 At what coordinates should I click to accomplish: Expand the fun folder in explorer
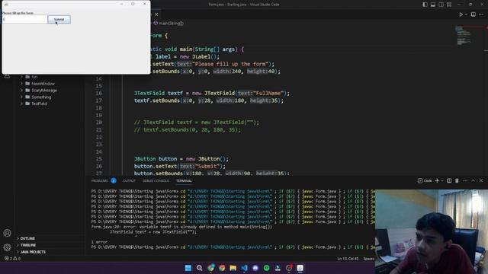pos(21,77)
